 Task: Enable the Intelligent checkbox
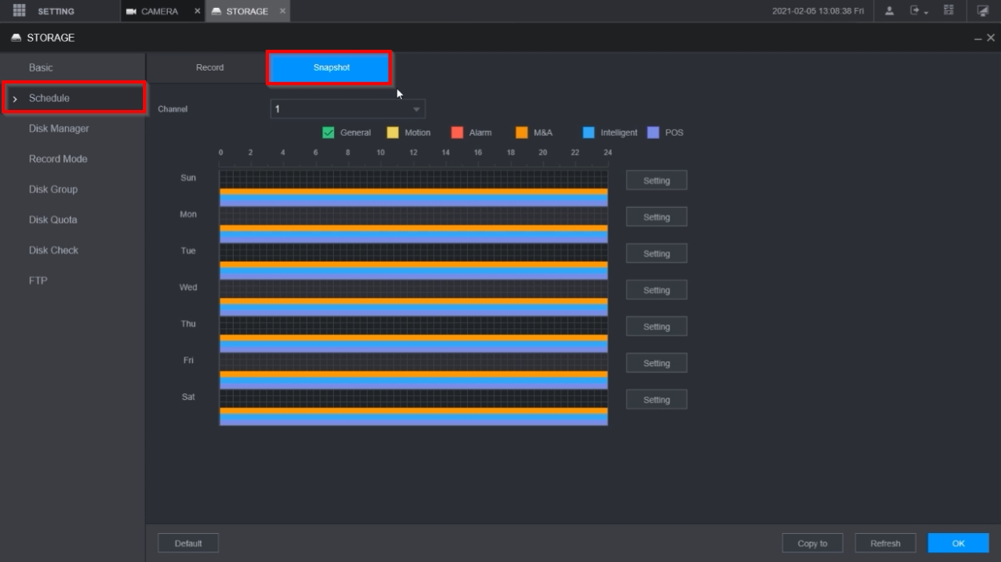589,133
